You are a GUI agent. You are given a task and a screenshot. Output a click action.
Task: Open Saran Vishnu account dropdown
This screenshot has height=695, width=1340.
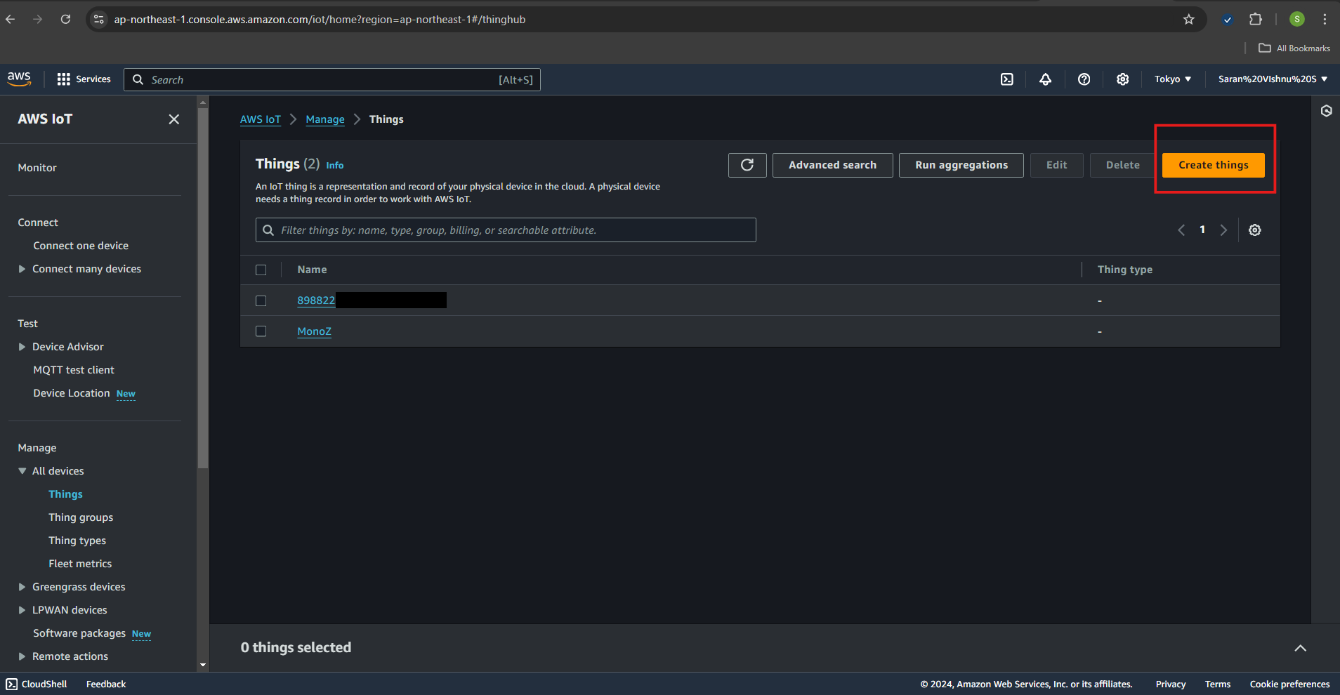[1273, 79]
